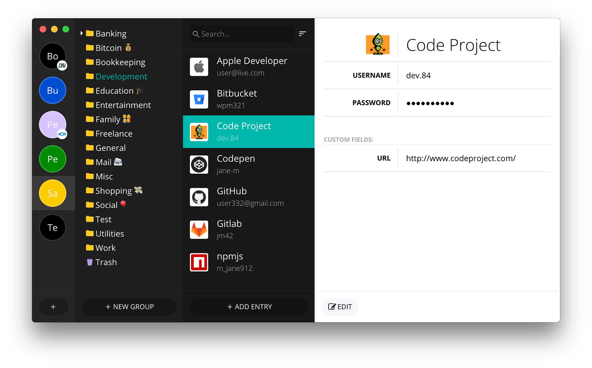Viewport: 592px width, 368px height.
Task: Click the Add Entry button
Action: pyautogui.click(x=249, y=307)
